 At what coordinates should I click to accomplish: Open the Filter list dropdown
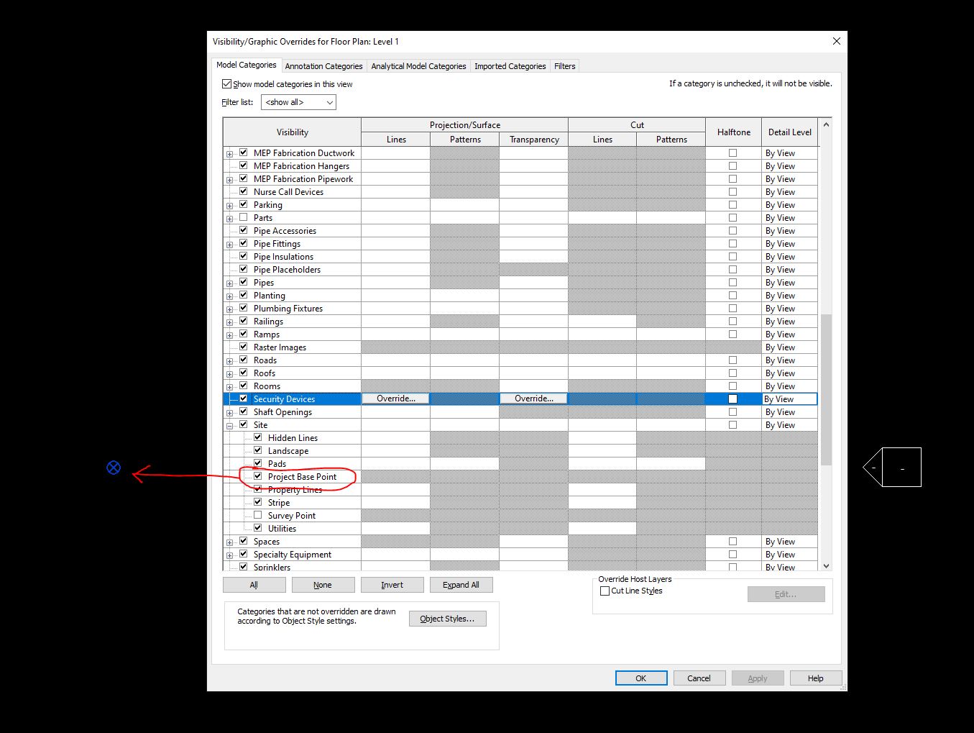coord(327,102)
